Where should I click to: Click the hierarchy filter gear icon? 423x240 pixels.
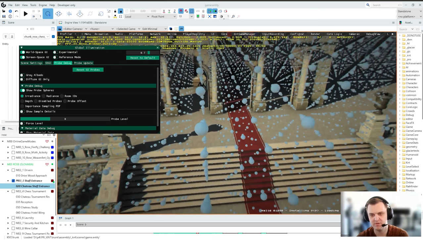point(54,135)
